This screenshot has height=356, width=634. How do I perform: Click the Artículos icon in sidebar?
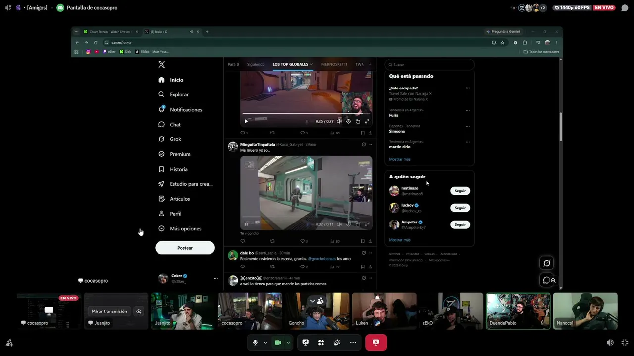pyautogui.click(x=161, y=199)
